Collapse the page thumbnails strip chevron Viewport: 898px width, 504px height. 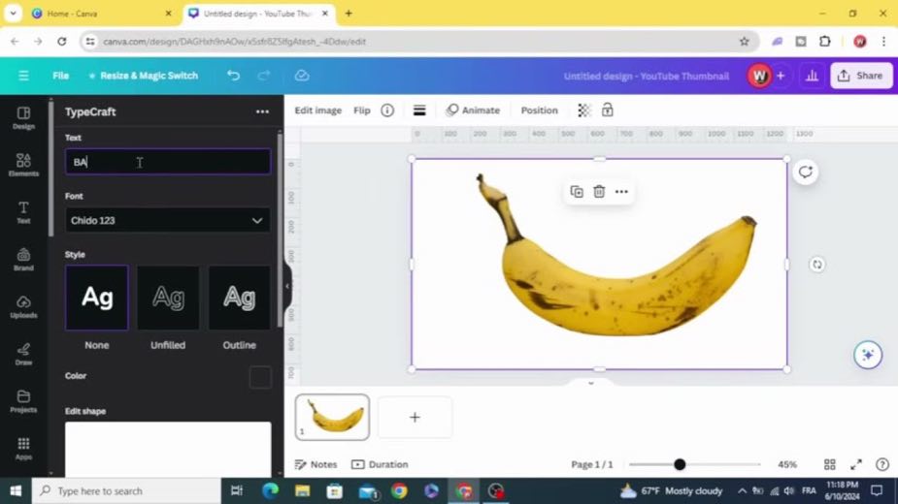coord(591,383)
